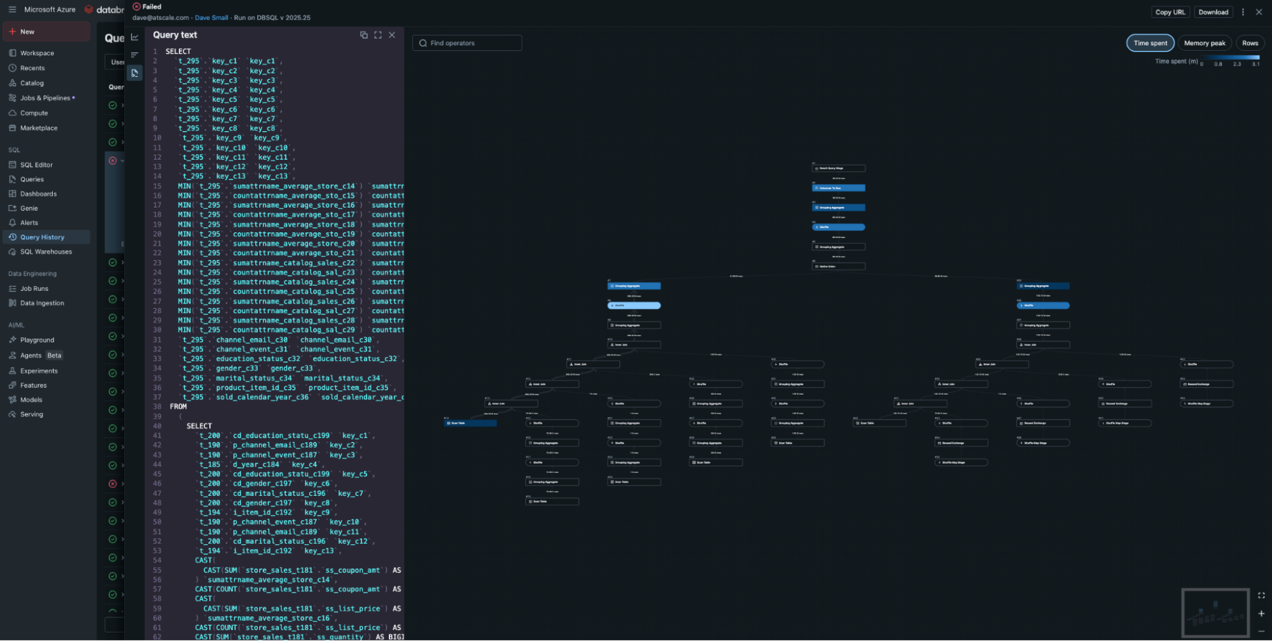This screenshot has width=1272, height=641.
Task: Switch to the summary list view icon
Action: click(x=134, y=55)
